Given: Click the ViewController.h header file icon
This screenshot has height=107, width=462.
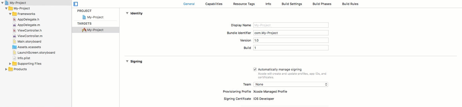Looking at the screenshot, I should [14, 30].
